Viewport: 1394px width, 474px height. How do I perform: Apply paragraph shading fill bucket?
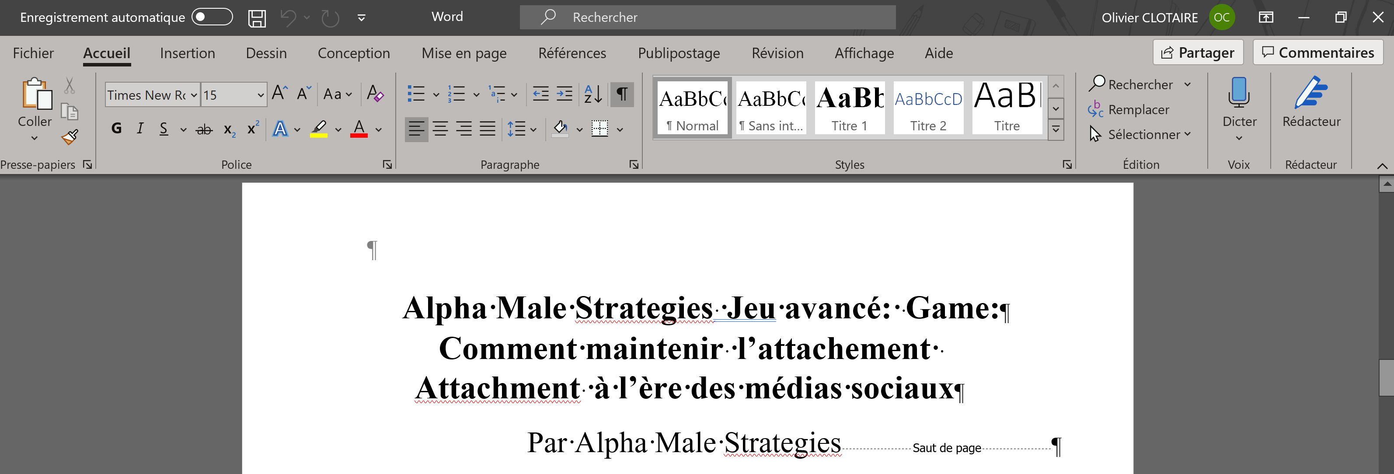tap(561, 129)
